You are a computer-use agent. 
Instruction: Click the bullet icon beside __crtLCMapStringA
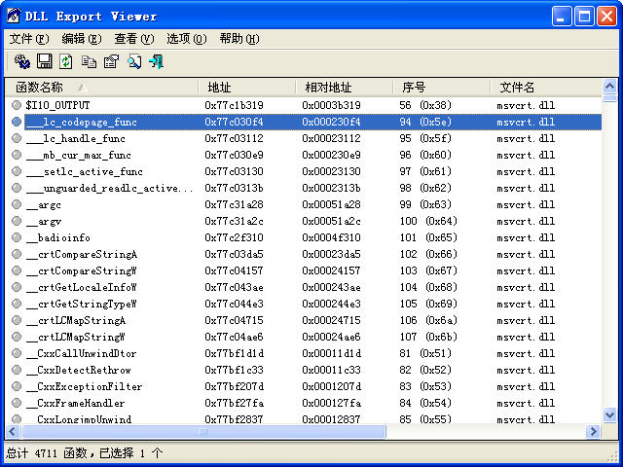click(x=17, y=320)
